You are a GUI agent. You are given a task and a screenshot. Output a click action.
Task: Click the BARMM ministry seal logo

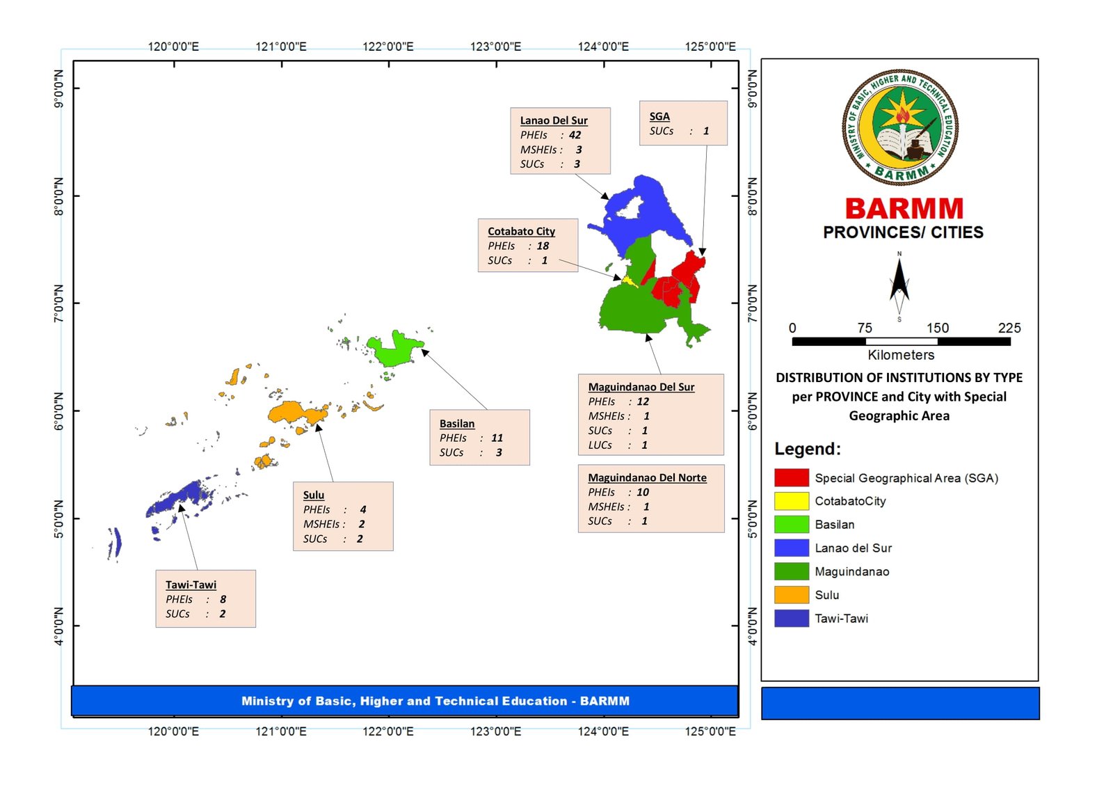coord(899,127)
